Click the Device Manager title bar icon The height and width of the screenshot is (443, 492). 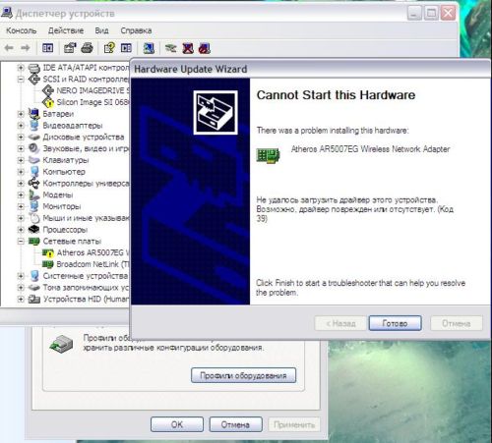pos(7,13)
